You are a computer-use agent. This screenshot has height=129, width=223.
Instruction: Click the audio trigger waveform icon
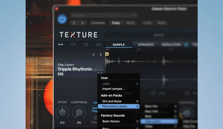(x=95, y=103)
